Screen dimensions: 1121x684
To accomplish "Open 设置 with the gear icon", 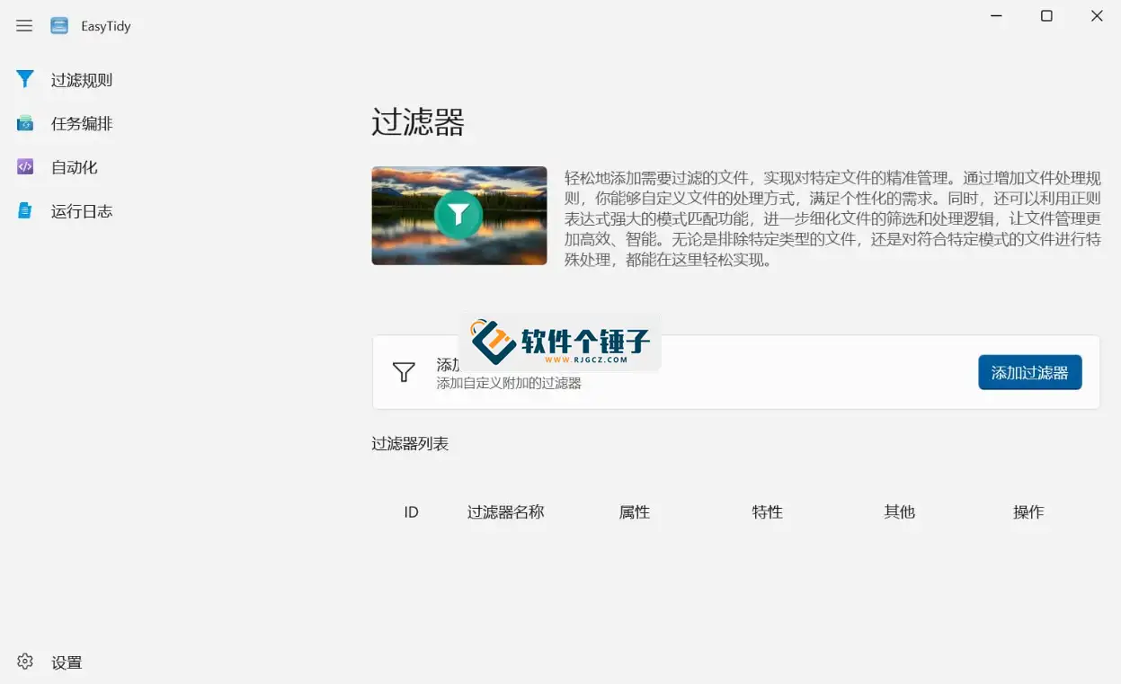I will pos(24,662).
